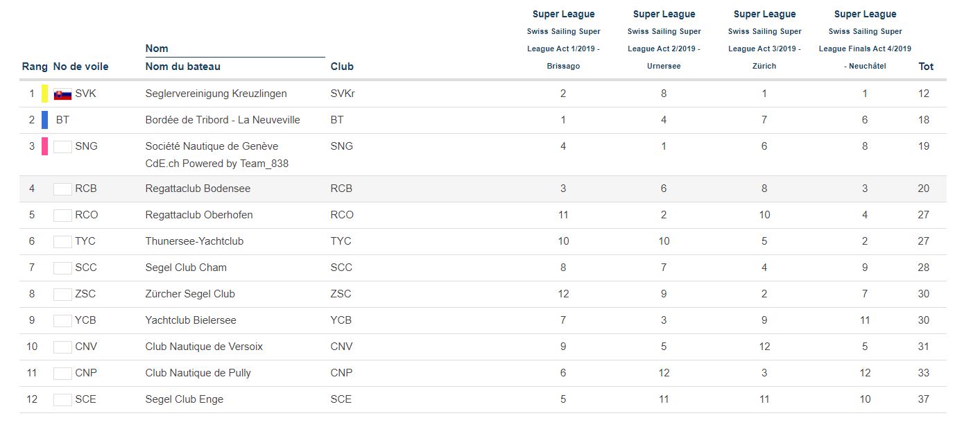
Task: Click the Tot column header
Action: pyautogui.click(x=926, y=67)
